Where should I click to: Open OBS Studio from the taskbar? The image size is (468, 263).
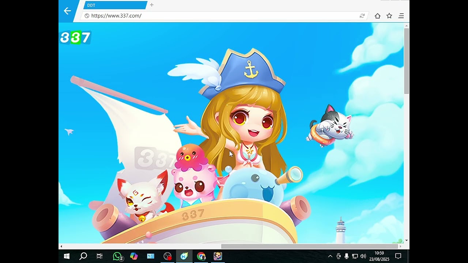click(167, 256)
